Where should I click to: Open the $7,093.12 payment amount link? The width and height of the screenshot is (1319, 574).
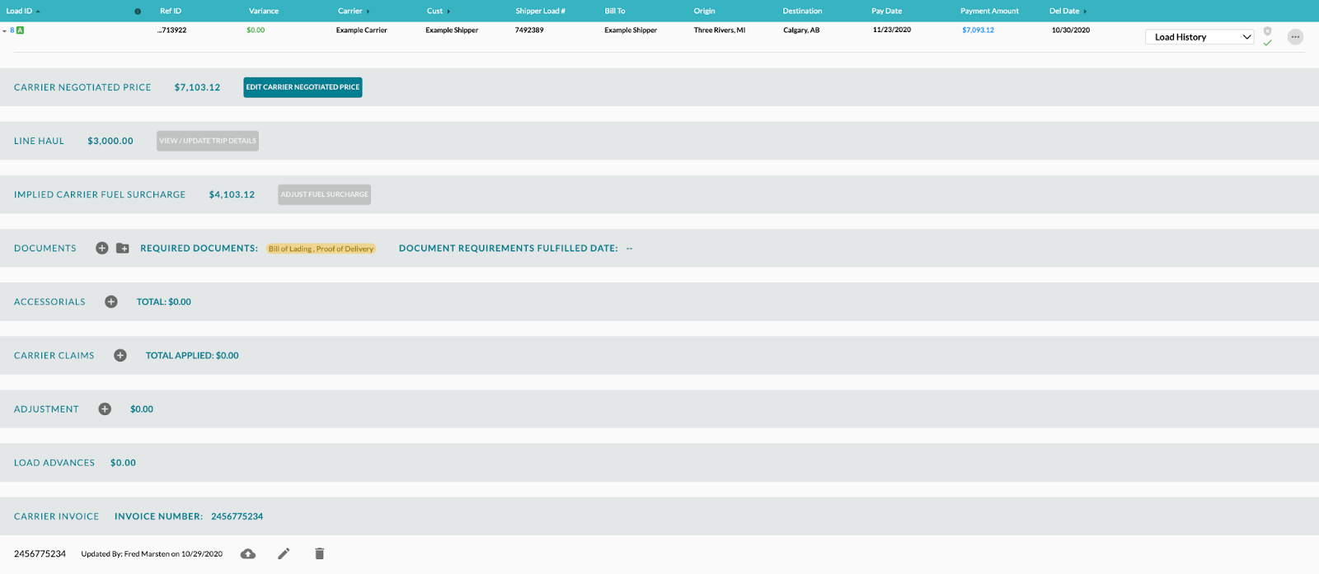click(x=978, y=30)
